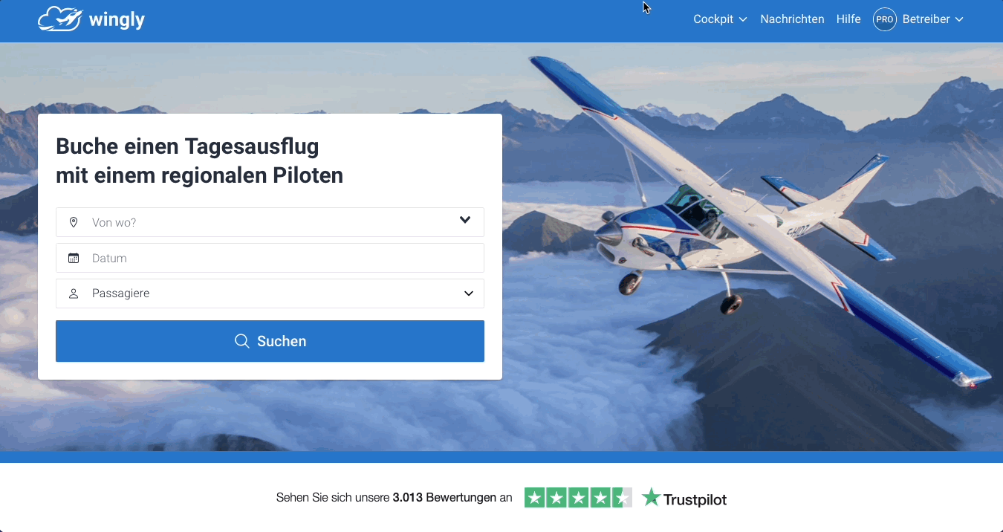Expand the Von wo? dropdown chevron
This screenshot has height=532, width=1003.
point(465,220)
